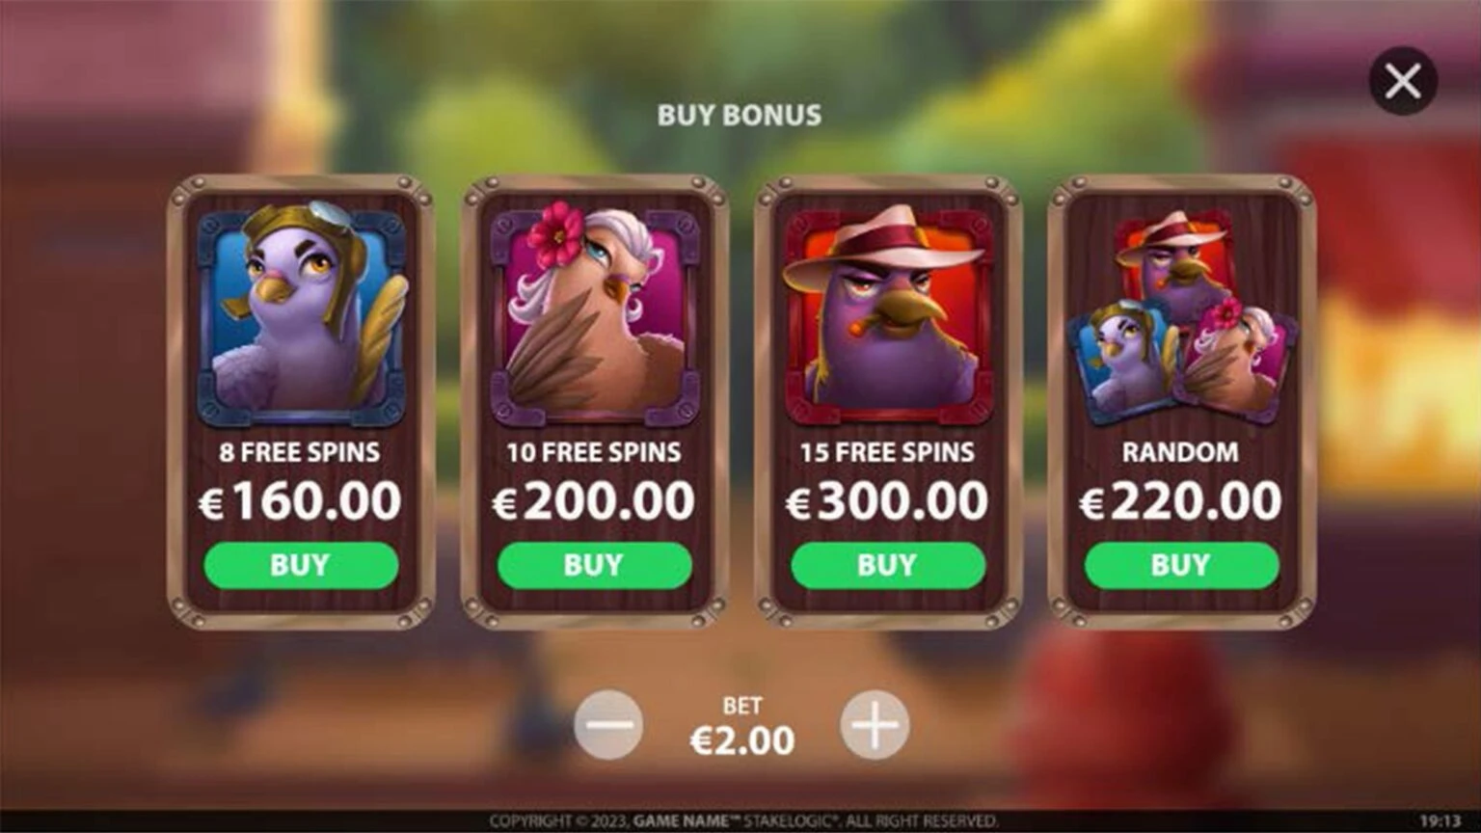This screenshot has width=1481, height=833.
Task: Click the €300.00 price label
Action: click(888, 501)
